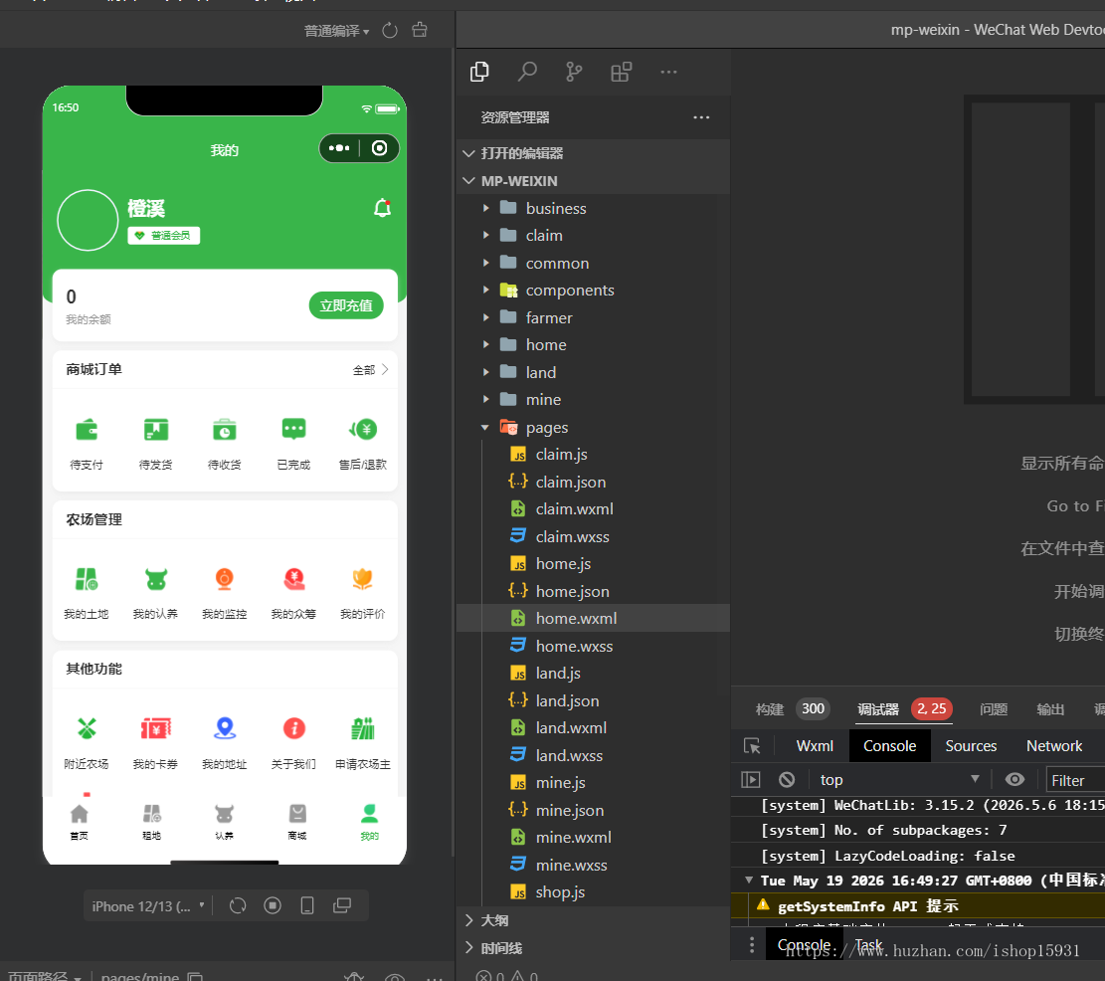1105x981 pixels.
Task: Tap 全部 to view all orders
Action: point(371,370)
